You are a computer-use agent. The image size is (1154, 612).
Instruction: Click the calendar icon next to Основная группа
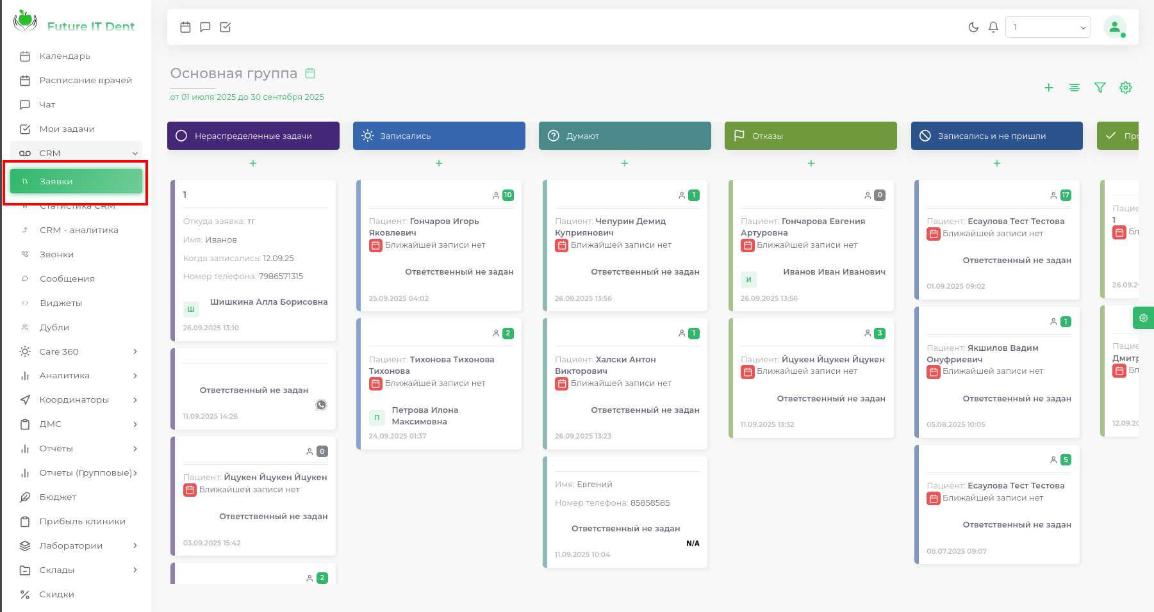[x=310, y=73]
